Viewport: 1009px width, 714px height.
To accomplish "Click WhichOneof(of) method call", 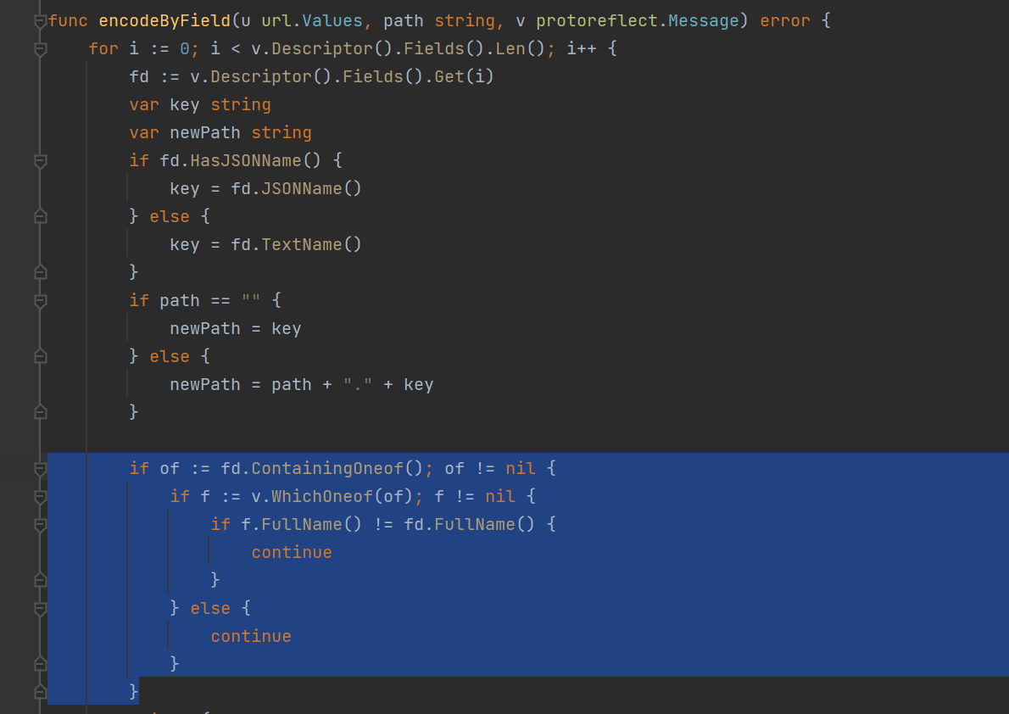I will pyautogui.click(x=343, y=496).
